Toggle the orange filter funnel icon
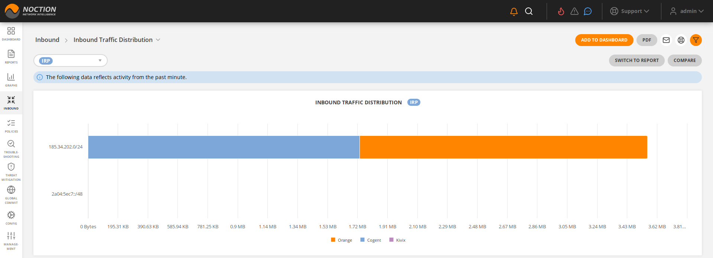 (x=696, y=40)
